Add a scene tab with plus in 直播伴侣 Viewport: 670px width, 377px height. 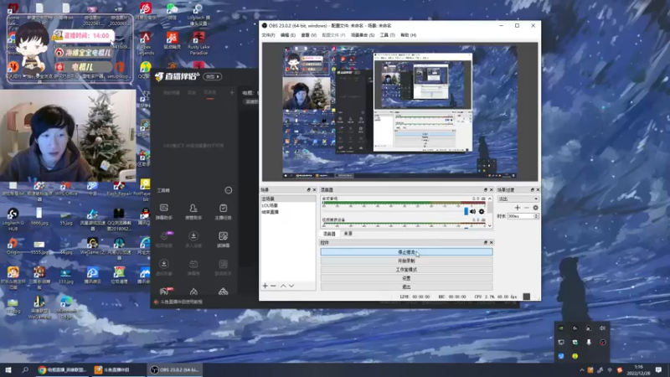coord(232,92)
